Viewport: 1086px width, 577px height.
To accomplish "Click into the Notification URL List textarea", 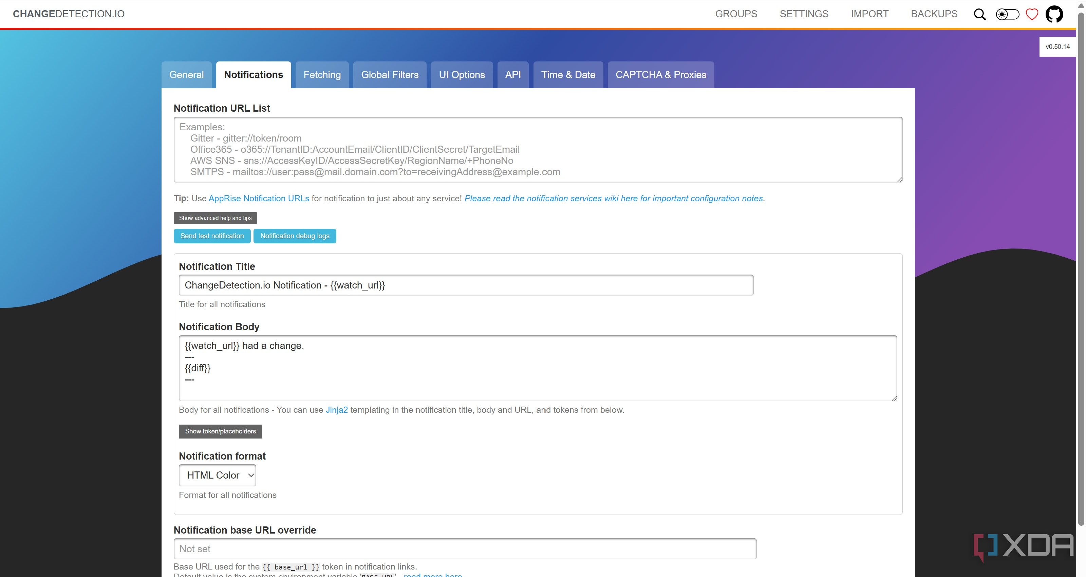I will coord(538,150).
